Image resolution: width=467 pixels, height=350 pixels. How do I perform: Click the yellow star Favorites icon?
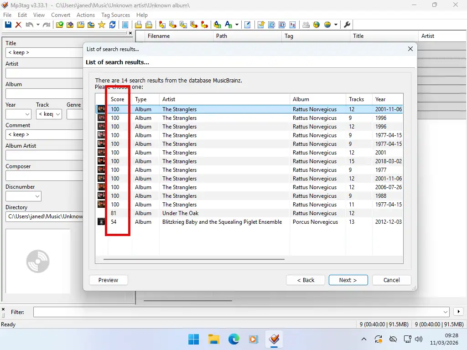102,25
